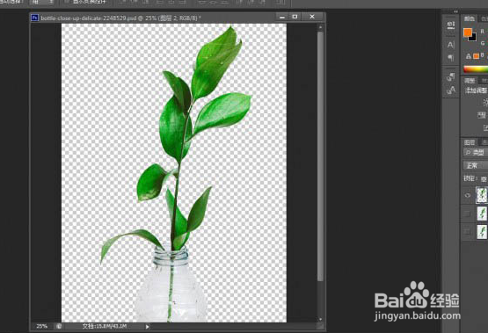Click the 25% zoom field in status bar
The height and width of the screenshot is (333, 488).
(x=41, y=326)
